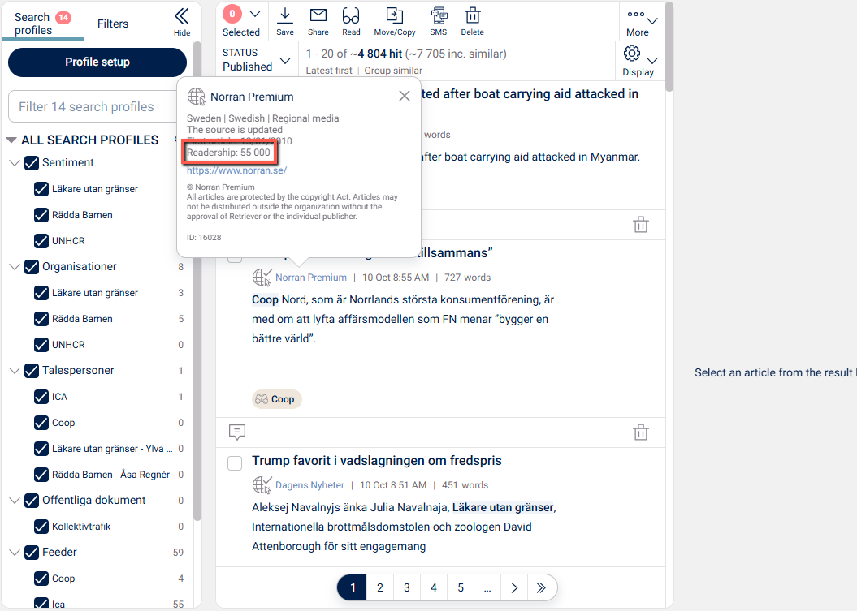The width and height of the screenshot is (857, 611).
Task: Toggle the Organisationer group checkbox
Action: coord(32,267)
